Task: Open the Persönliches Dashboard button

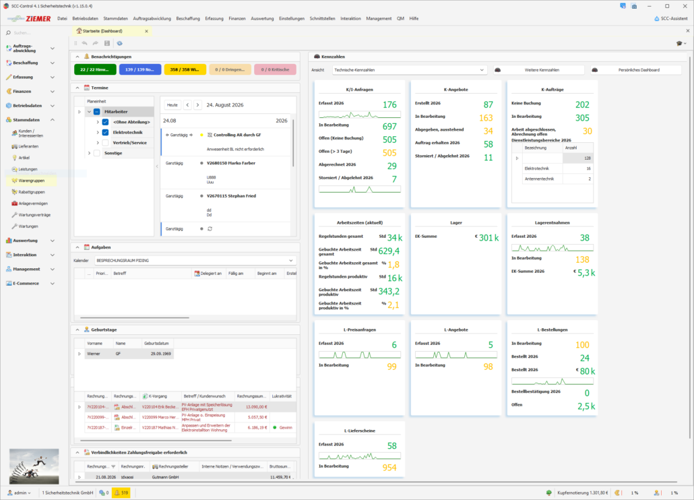Action: tap(635, 70)
